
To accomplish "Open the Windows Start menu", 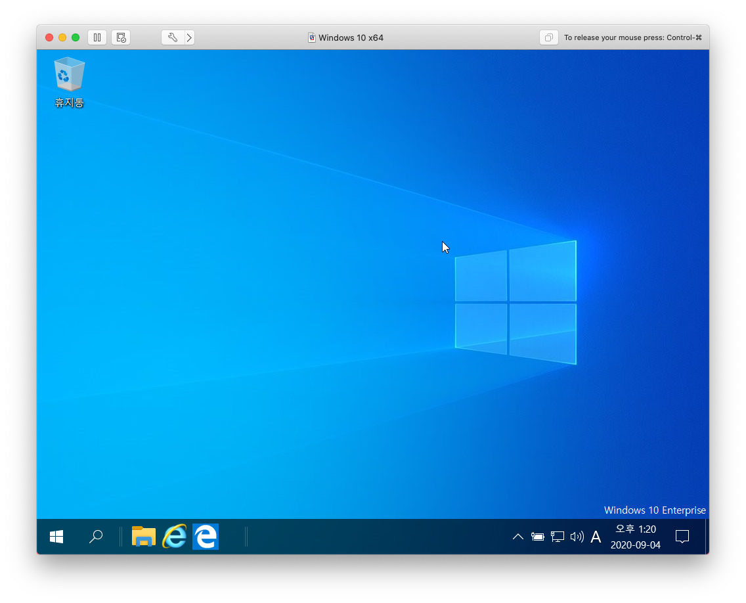I will tap(56, 537).
